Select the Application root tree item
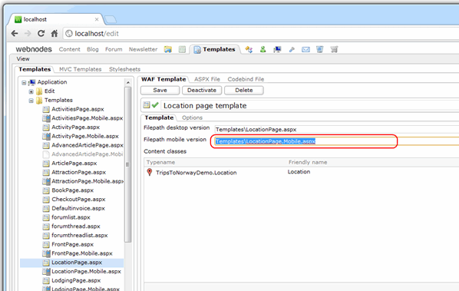The height and width of the screenshot is (291, 459). (x=52, y=82)
